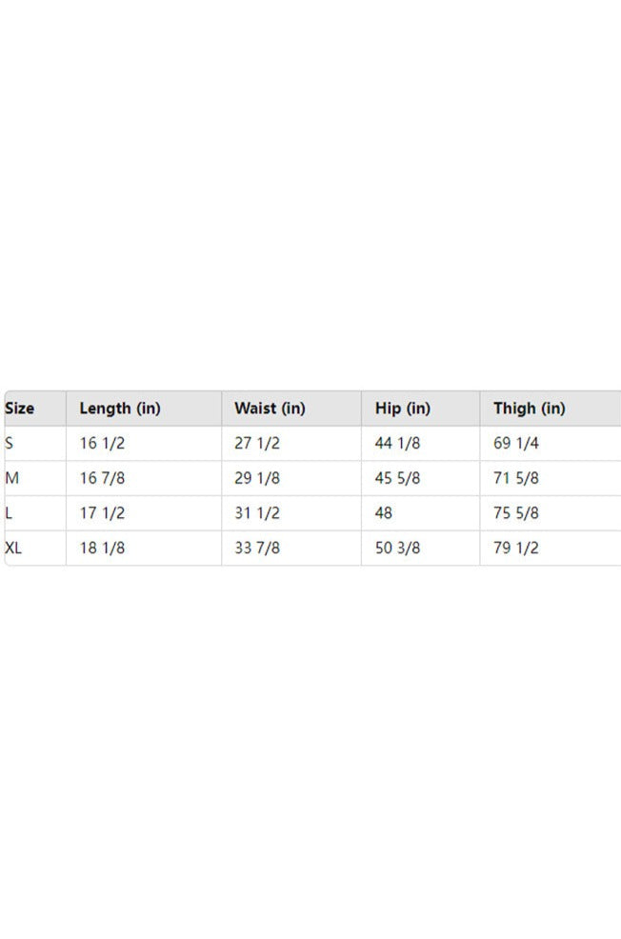621x939 pixels.
Task: Select the Thigh (in) column header
Action: (529, 409)
